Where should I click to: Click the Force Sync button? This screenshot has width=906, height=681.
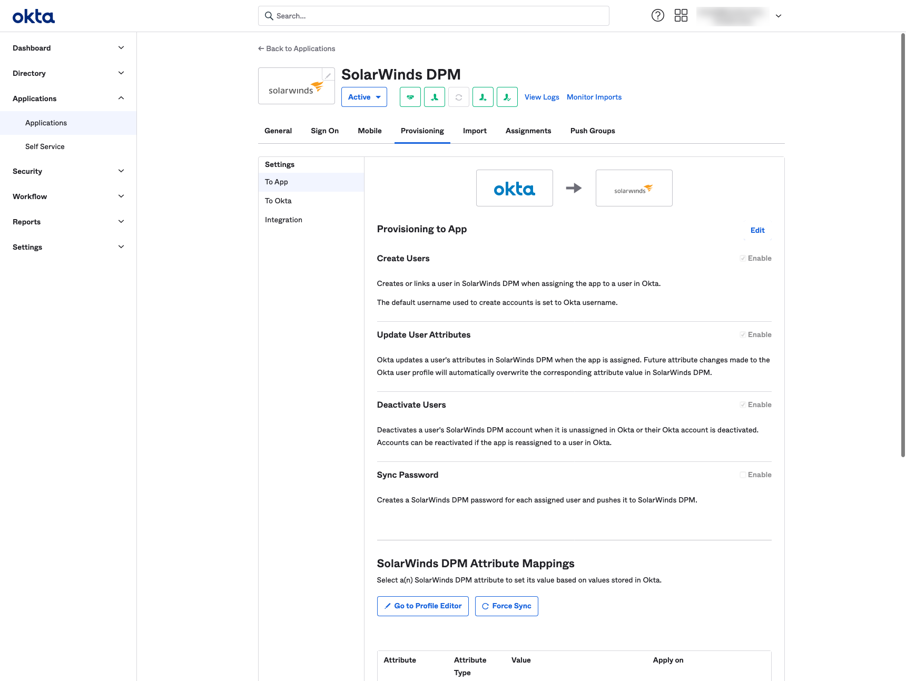pyautogui.click(x=507, y=606)
